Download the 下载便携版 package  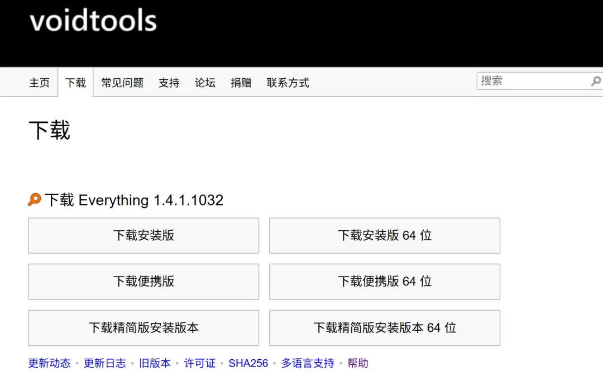click(143, 282)
